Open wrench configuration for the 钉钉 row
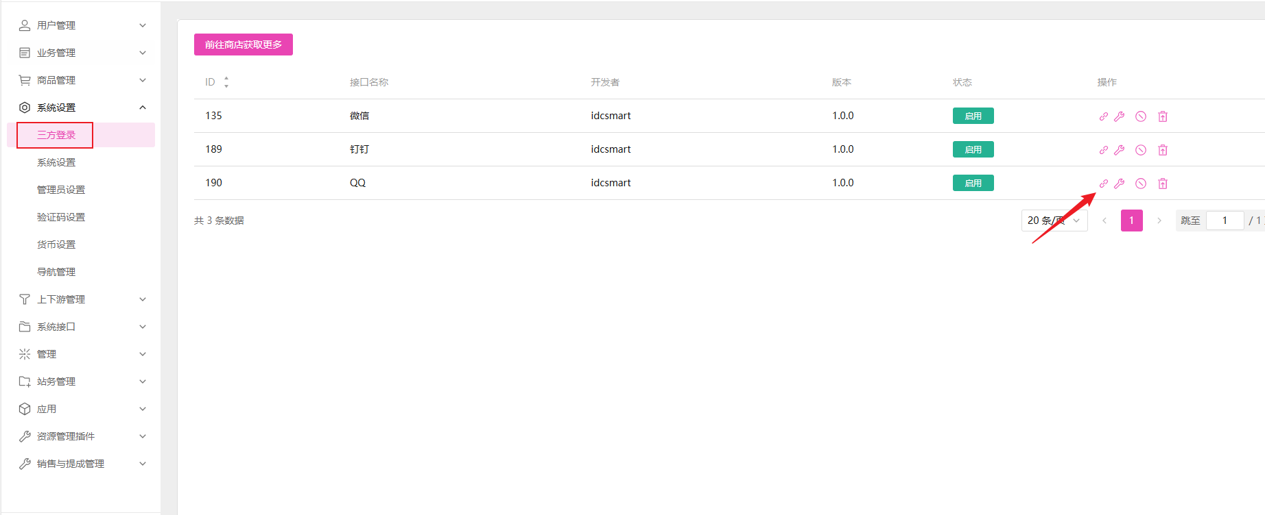1265x515 pixels. 1119,150
